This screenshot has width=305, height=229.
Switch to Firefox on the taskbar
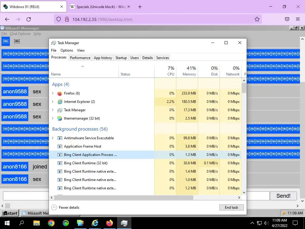(x=110, y=223)
